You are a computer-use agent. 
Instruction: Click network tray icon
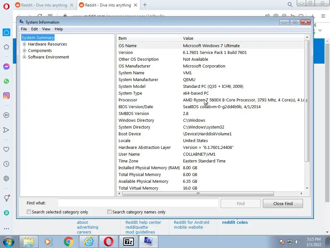290,242
